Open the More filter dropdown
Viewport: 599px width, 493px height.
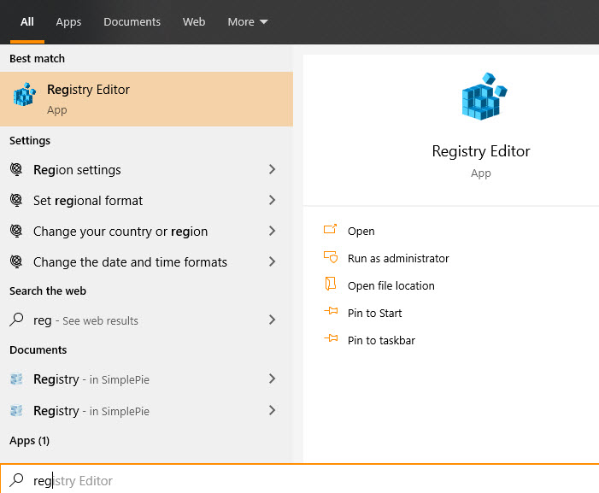point(248,21)
